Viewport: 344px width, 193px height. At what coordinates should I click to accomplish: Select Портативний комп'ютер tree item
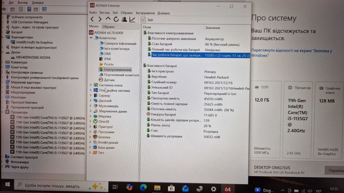119,74
